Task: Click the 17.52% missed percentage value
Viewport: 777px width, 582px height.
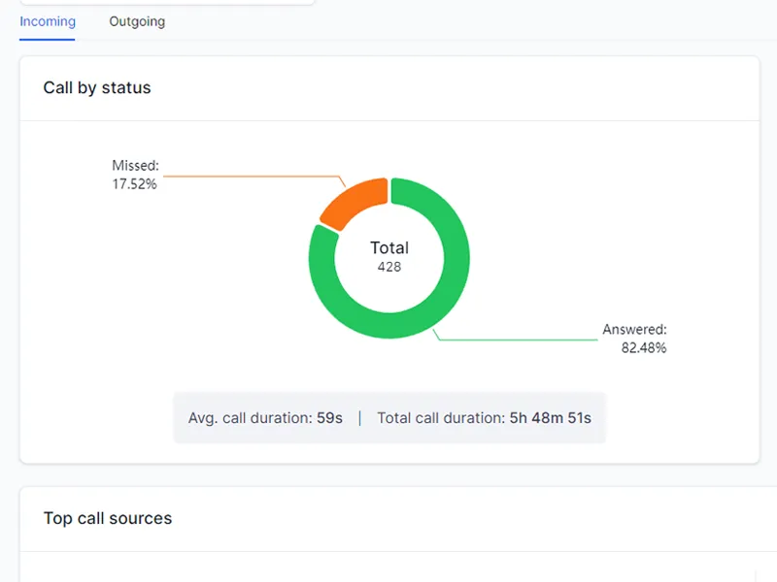Action: pos(134,183)
